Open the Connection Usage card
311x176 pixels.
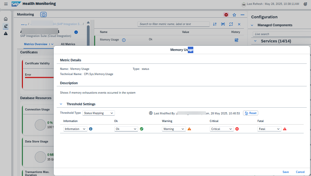[x=38, y=120]
